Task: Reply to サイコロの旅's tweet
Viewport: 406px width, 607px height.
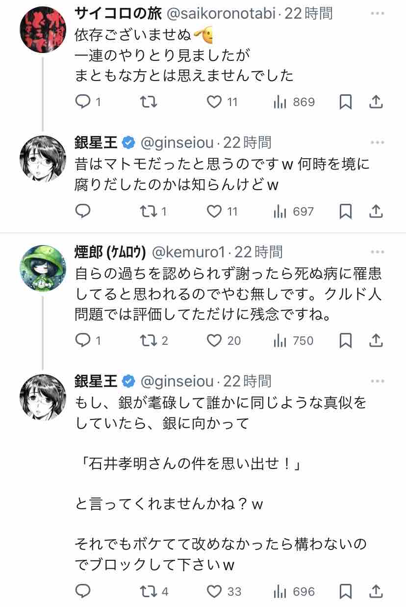Action: tap(83, 102)
